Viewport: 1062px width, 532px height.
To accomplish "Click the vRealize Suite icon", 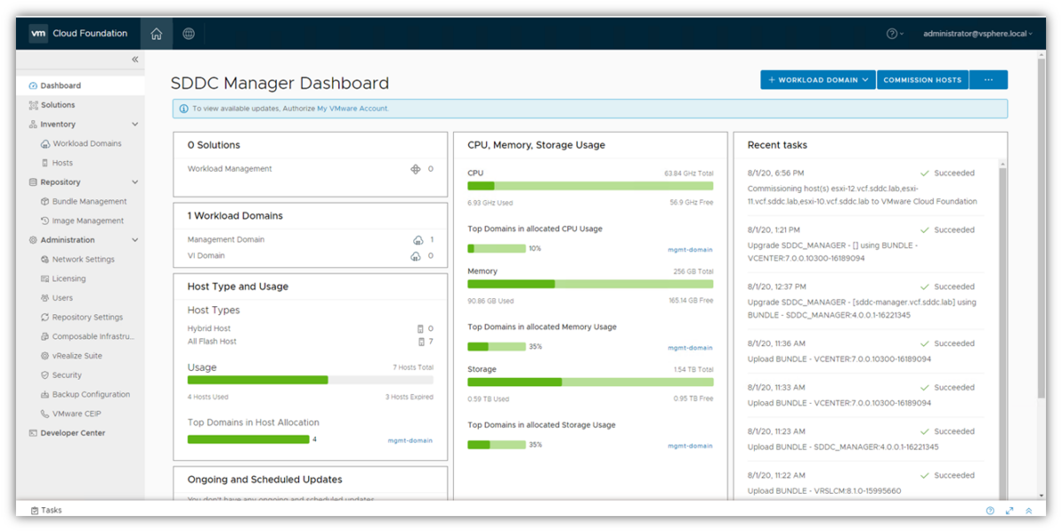I will [x=45, y=356].
